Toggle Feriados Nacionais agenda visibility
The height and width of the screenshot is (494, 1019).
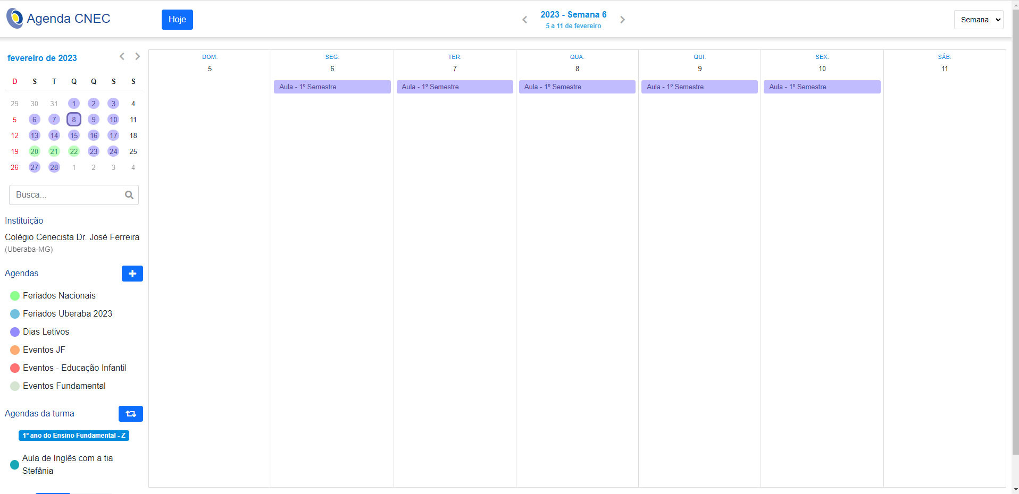point(15,296)
